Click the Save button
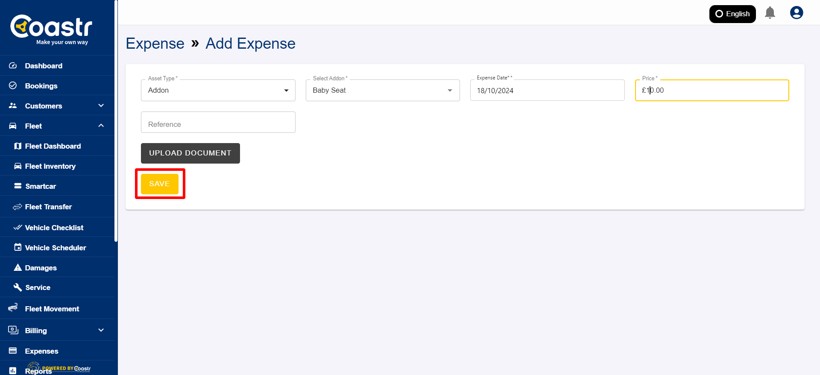This screenshot has width=820, height=375. tap(160, 184)
